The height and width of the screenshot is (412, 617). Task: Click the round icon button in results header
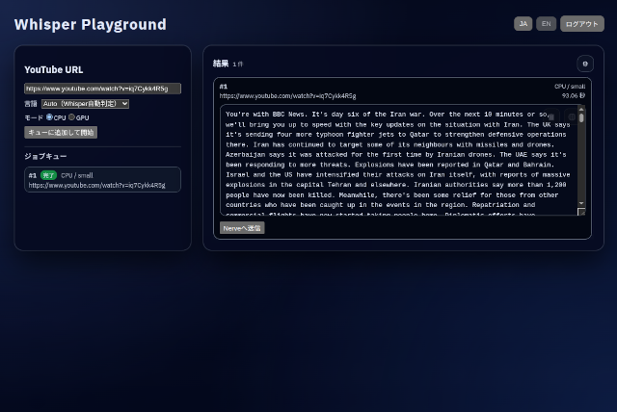pos(584,64)
